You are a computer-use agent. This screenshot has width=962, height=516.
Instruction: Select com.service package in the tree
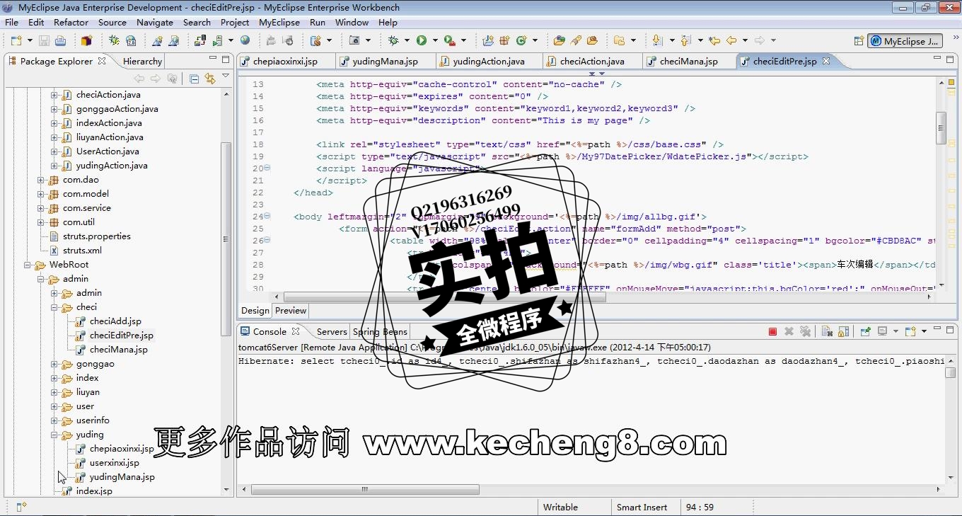click(86, 208)
